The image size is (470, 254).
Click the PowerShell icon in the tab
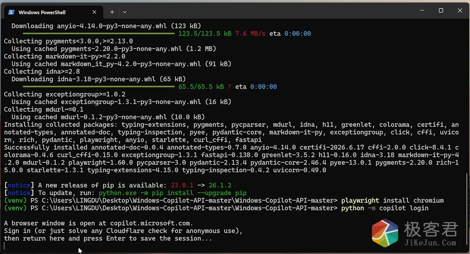[11, 12]
